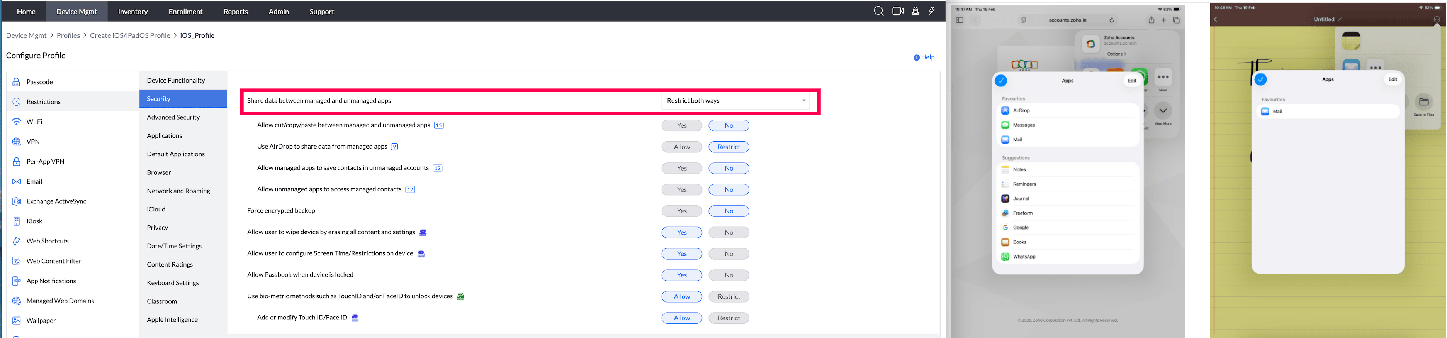Click the version 9 badge beside AirDrop setting
This screenshot has width=1447, height=338.
click(394, 147)
